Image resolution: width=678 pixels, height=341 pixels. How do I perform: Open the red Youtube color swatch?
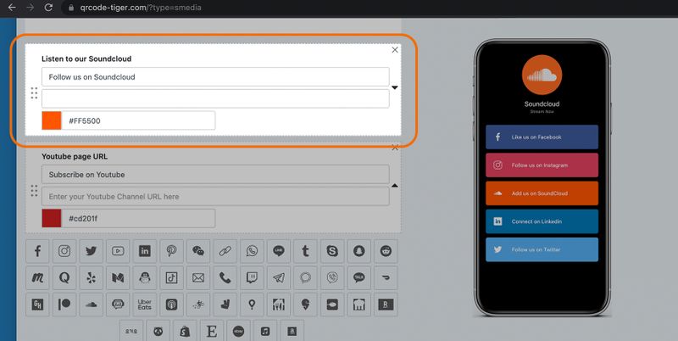coord(52,218)
